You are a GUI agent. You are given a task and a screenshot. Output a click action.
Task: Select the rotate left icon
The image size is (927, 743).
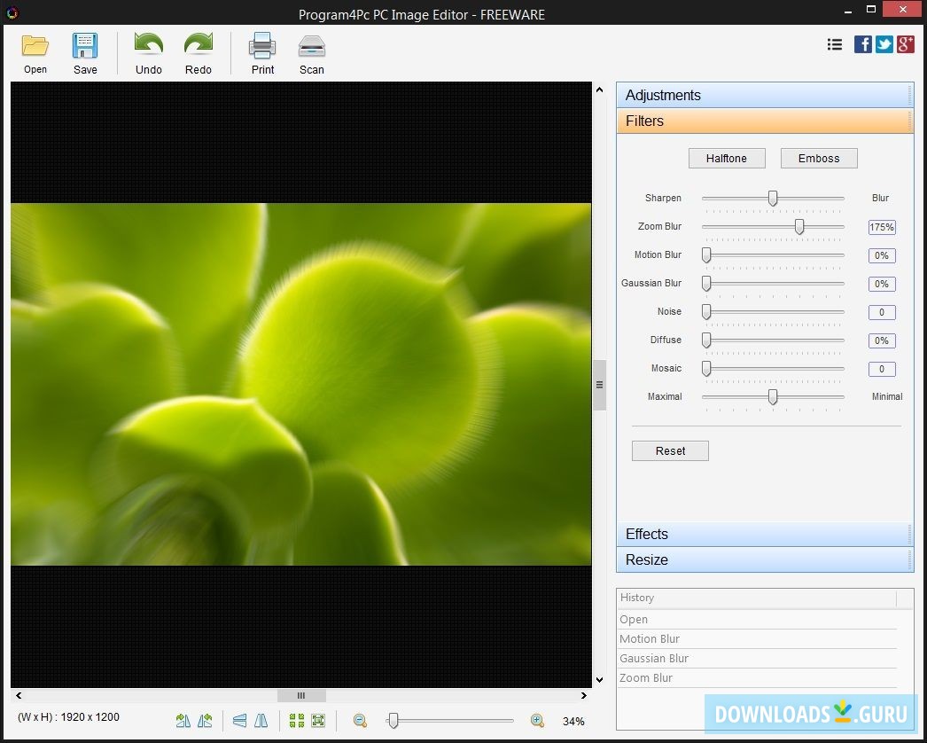pos(204,721)
